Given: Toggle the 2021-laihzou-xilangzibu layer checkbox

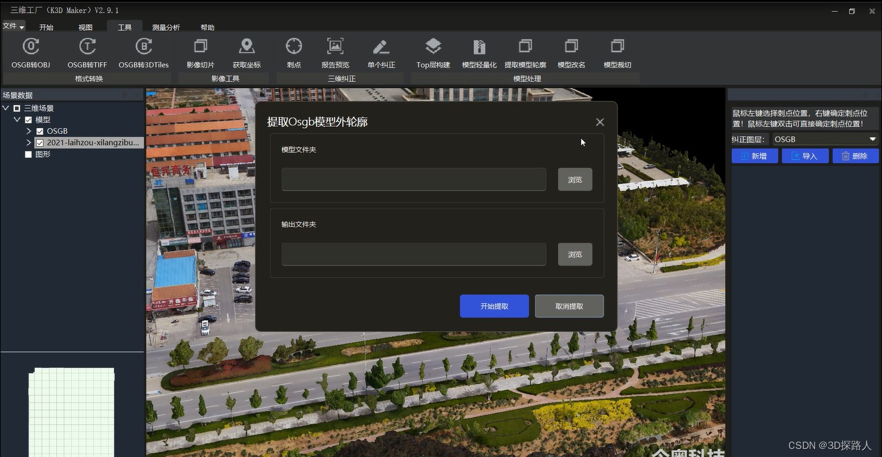Looking at the screenshot, I should coord(40,142).
